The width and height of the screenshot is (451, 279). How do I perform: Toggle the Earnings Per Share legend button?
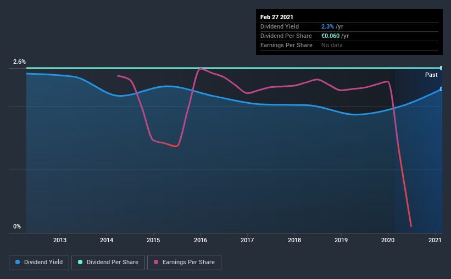(x=184, y=263)
